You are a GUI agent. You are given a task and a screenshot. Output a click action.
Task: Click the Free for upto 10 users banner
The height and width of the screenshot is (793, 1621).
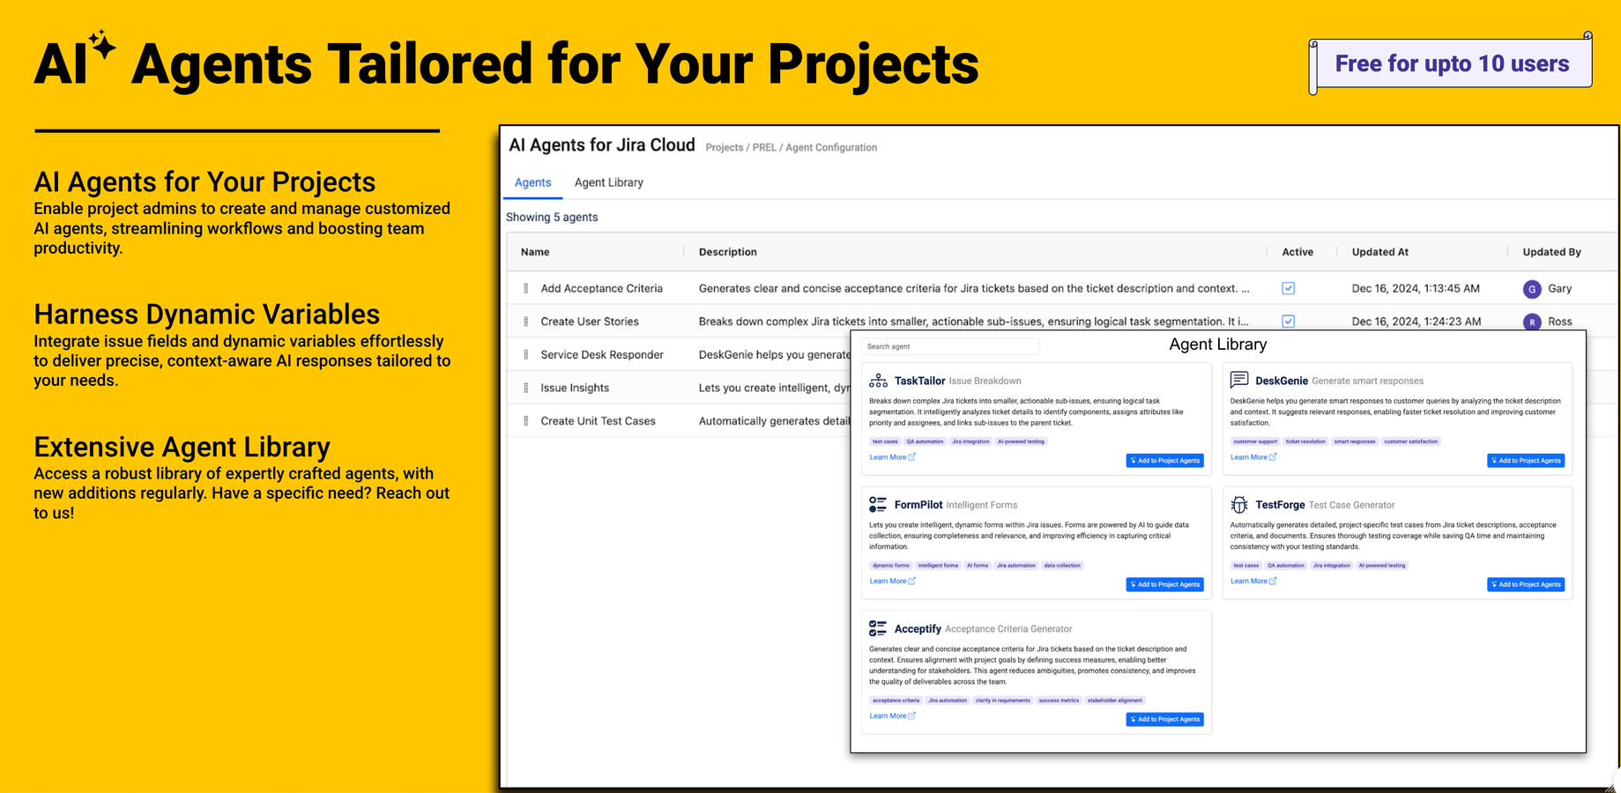1451,63
